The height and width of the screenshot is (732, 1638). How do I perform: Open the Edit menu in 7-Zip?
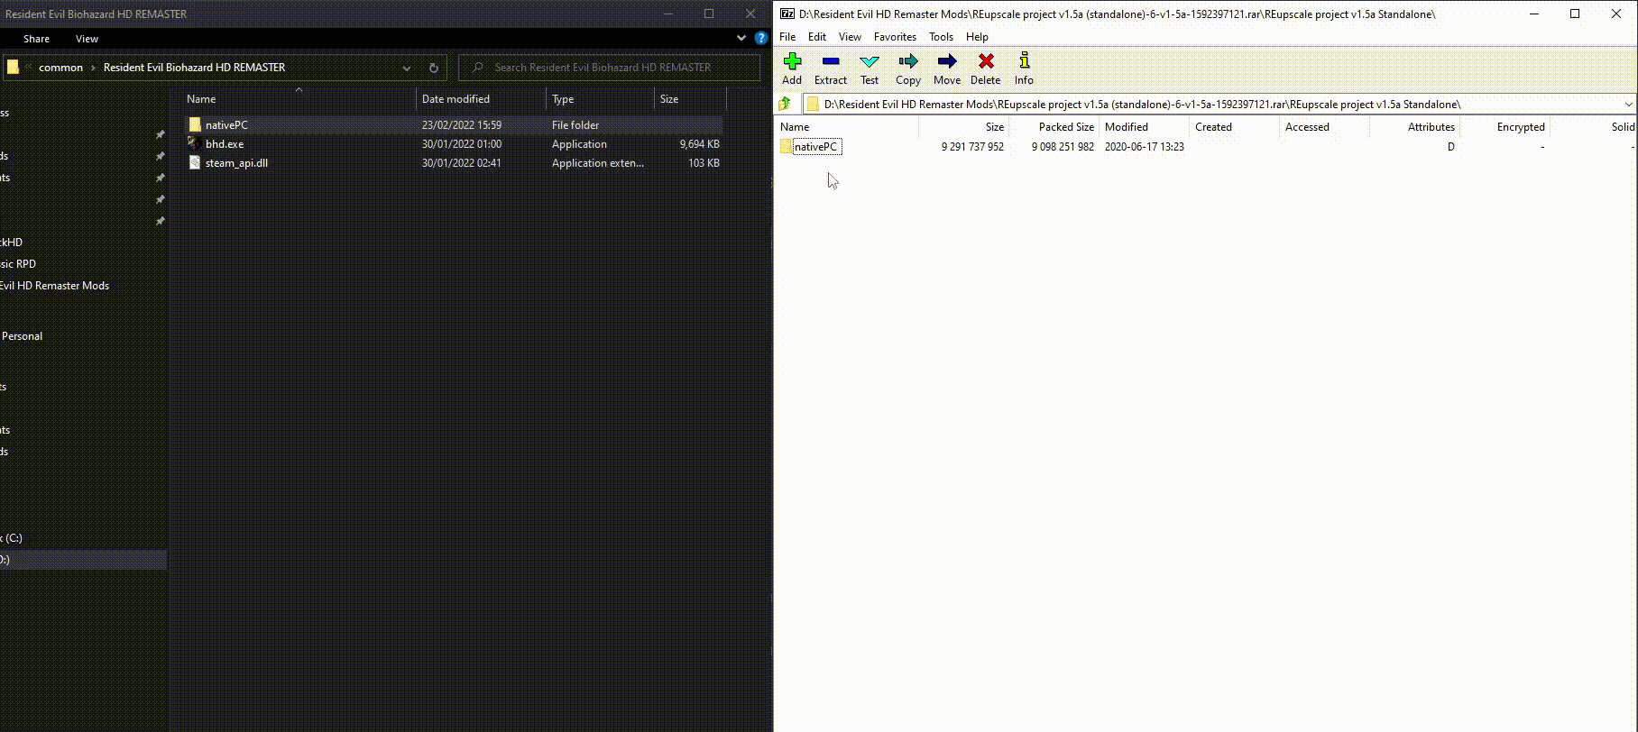[817, 37]
